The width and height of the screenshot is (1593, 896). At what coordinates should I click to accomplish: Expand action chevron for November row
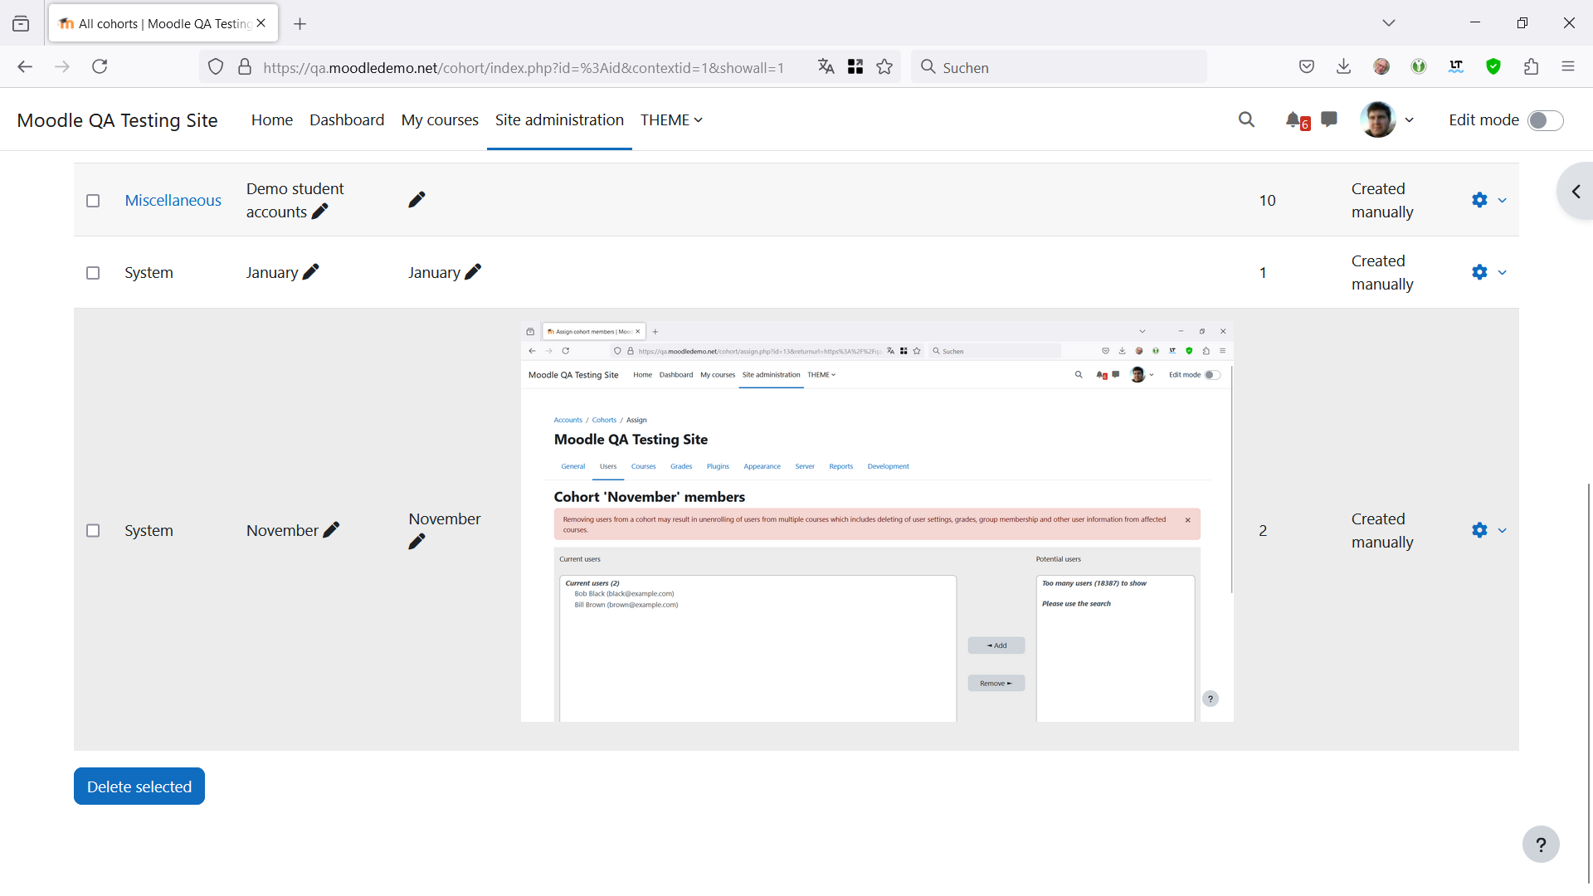point(1502,531)
